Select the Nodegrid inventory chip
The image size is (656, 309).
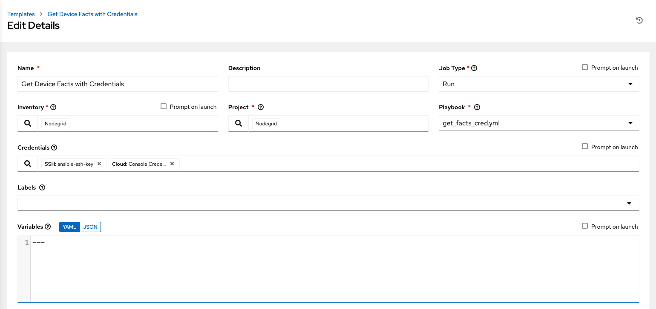55,124
